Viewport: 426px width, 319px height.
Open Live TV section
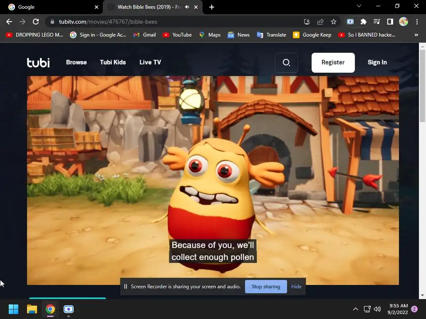coord(150,62)
